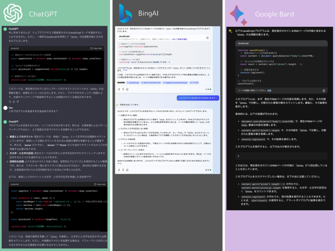This screenshot has height=251, width=335.
Task: Click the 'const pizzaCount = (pageContent.match' code line
Action: click(49, 69)
